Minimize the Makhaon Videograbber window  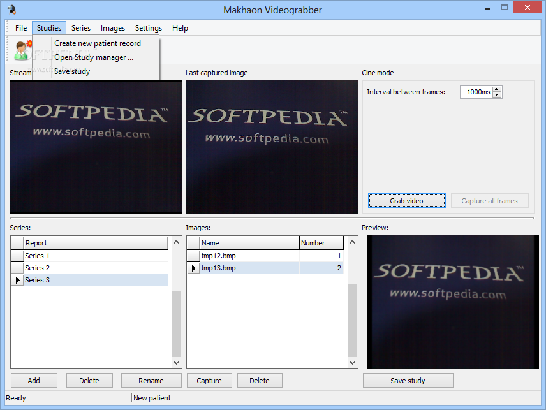487,8
